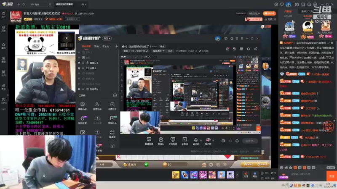Click the 修改 button beside the stream title
The image size is (337, 189).
(x=162, y=46)
